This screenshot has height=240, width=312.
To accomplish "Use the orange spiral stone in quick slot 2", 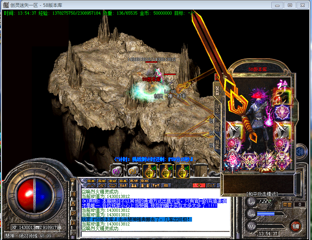I will 134,171.
